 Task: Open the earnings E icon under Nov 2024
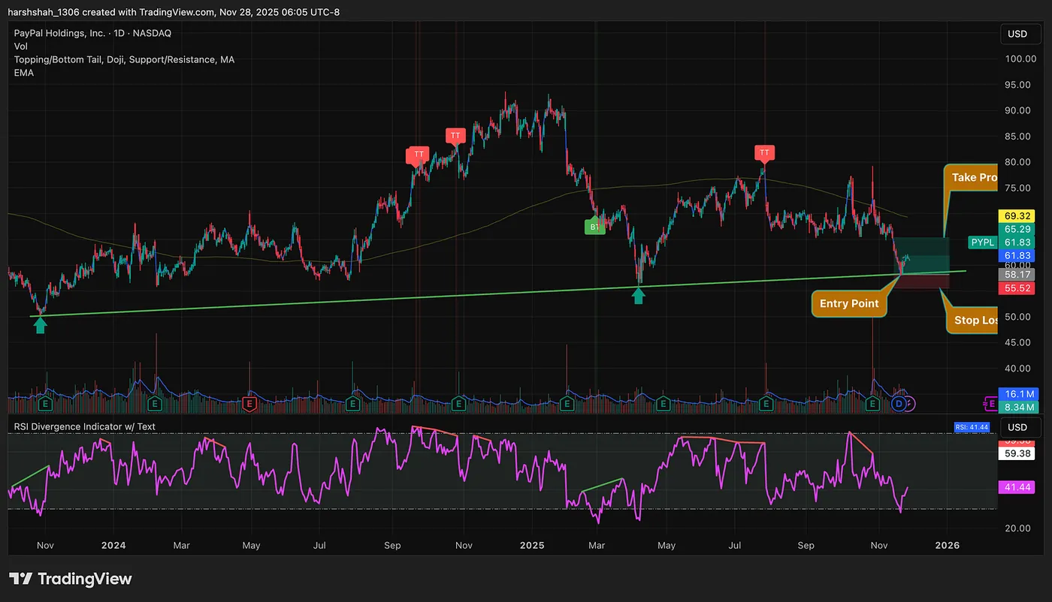tap(457, 404)
